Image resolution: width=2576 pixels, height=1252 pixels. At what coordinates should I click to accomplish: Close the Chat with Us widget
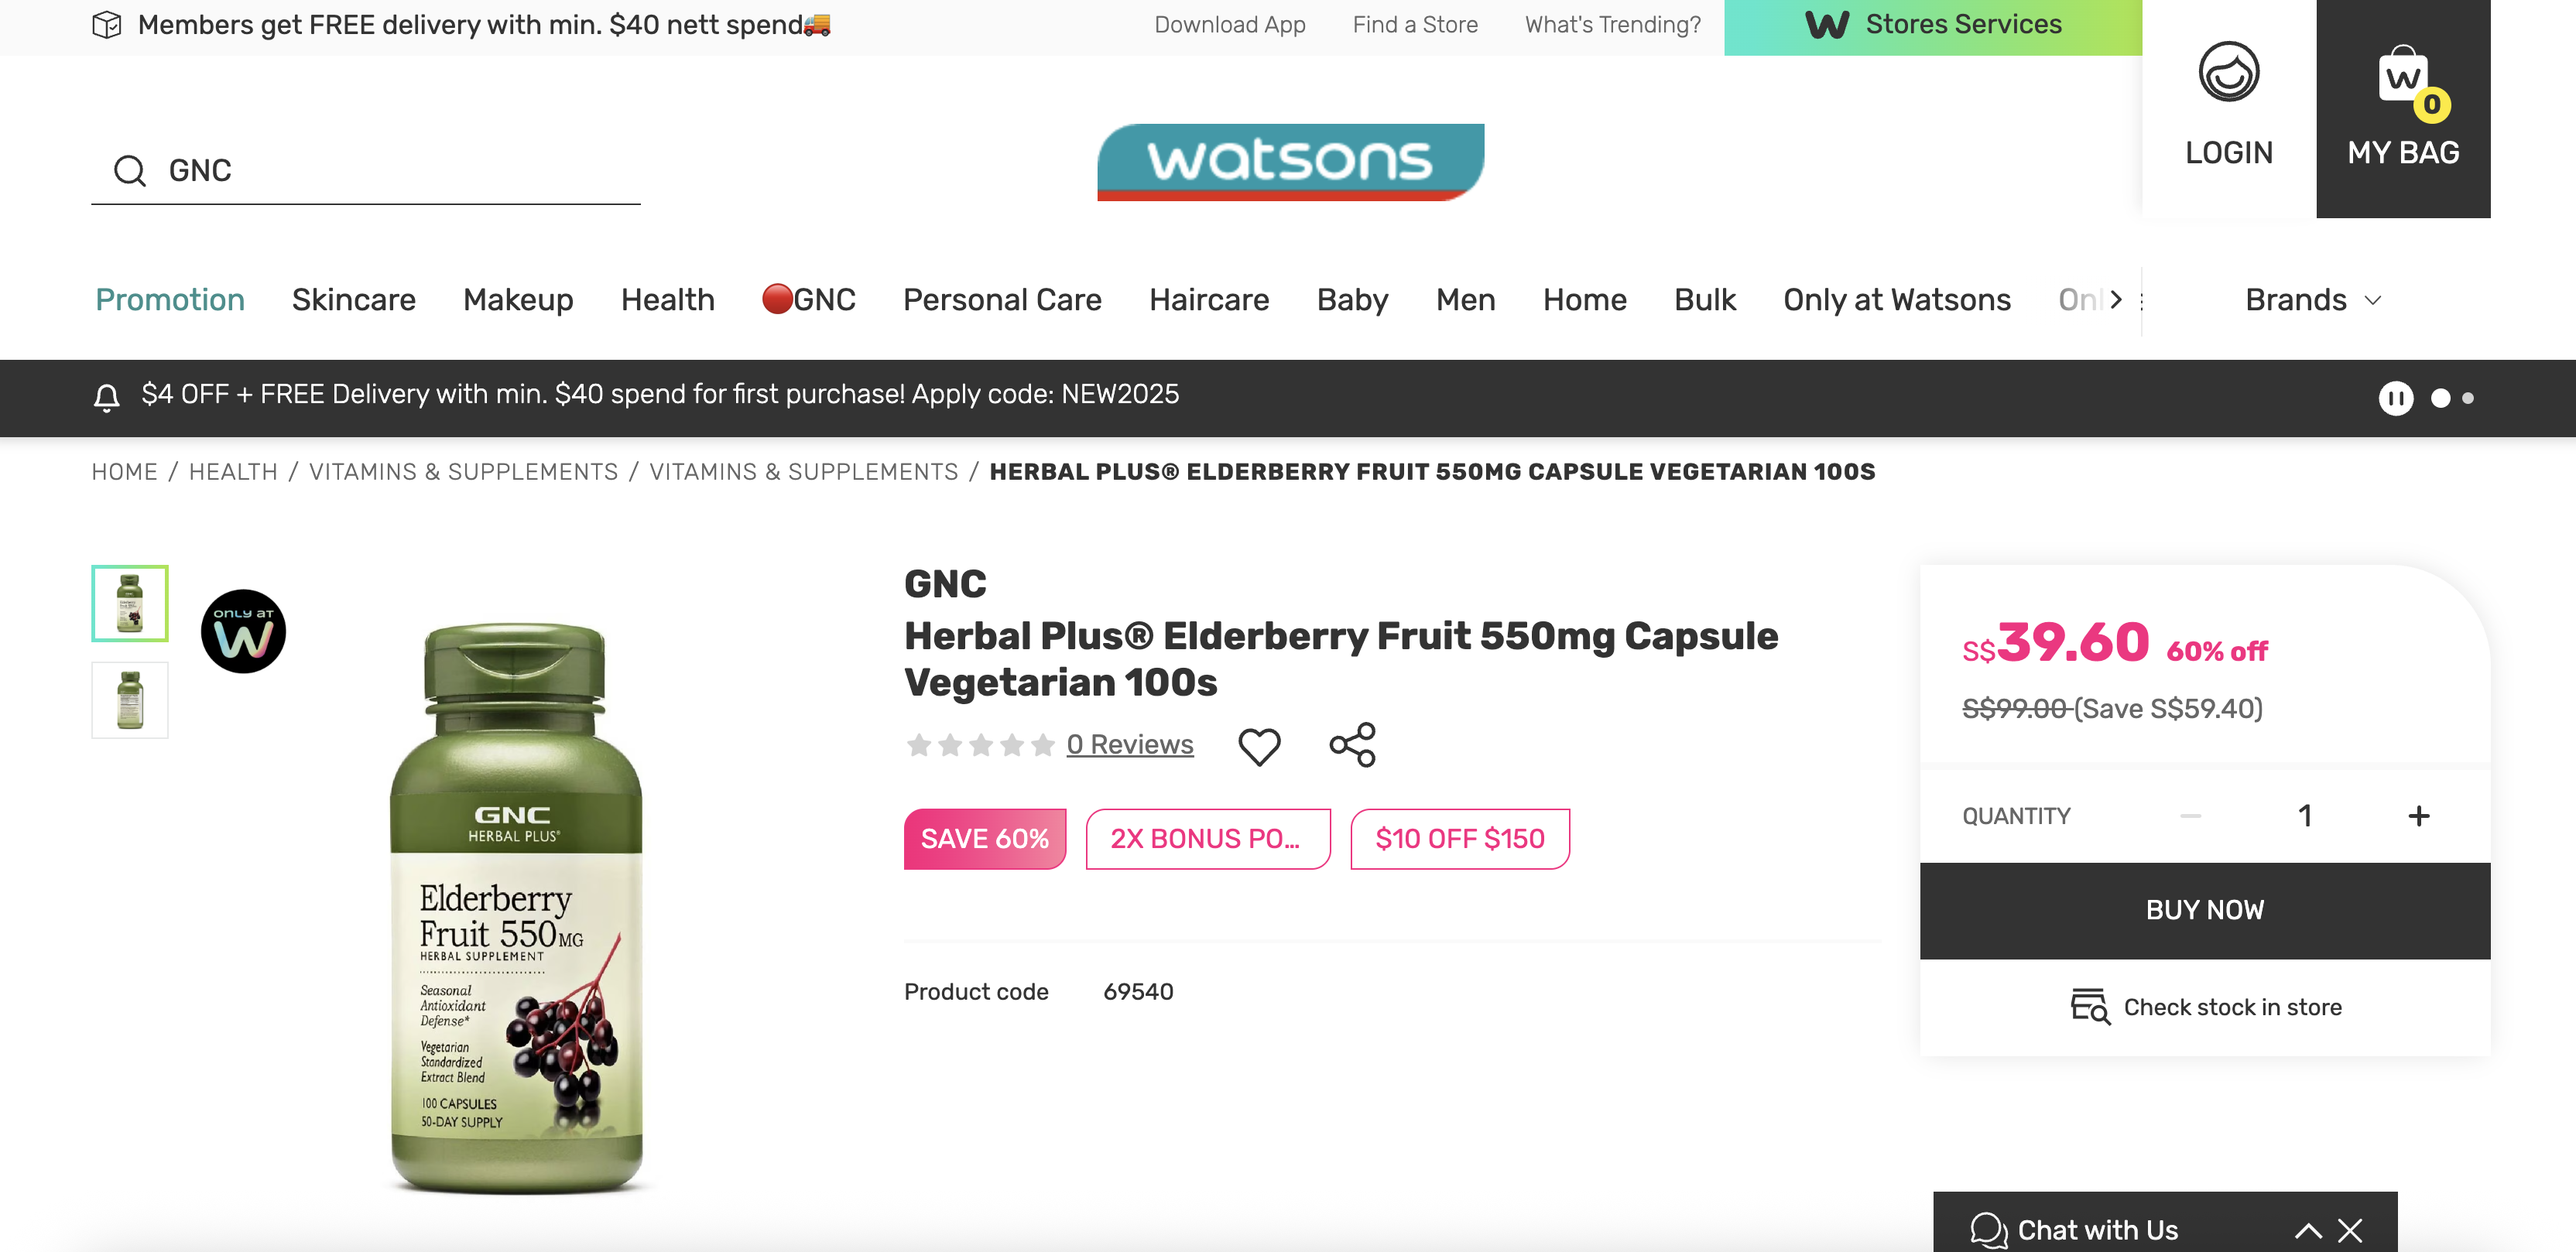pos(2350,1230)
